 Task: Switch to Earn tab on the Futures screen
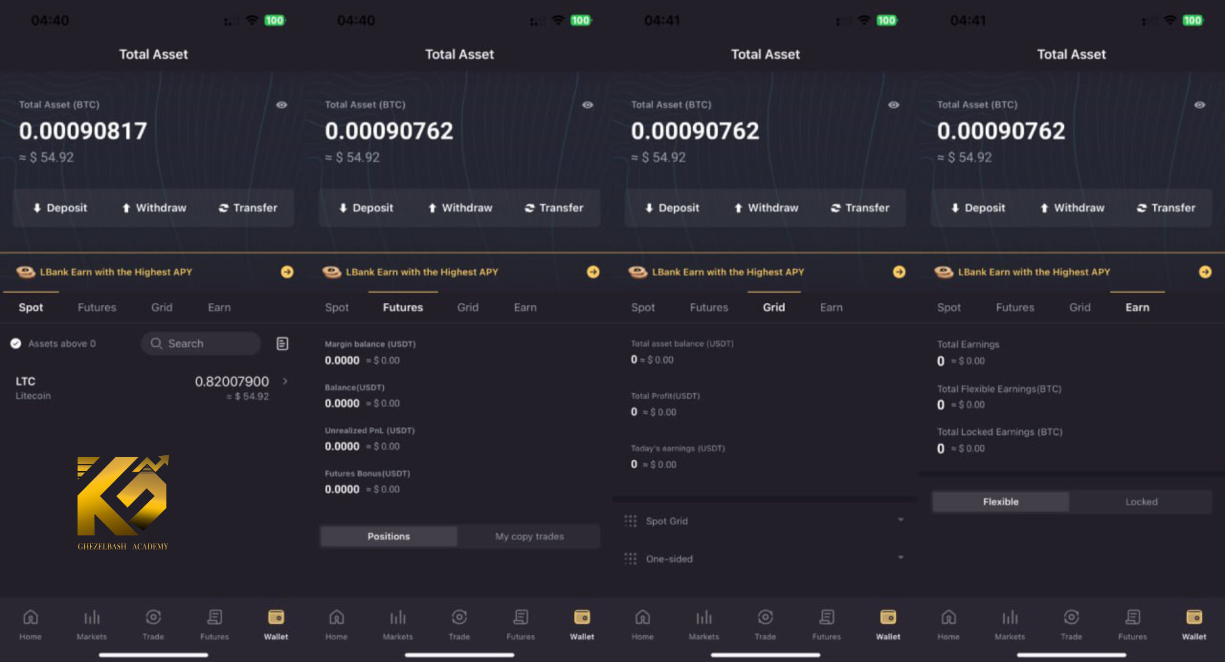coord(525,307)
